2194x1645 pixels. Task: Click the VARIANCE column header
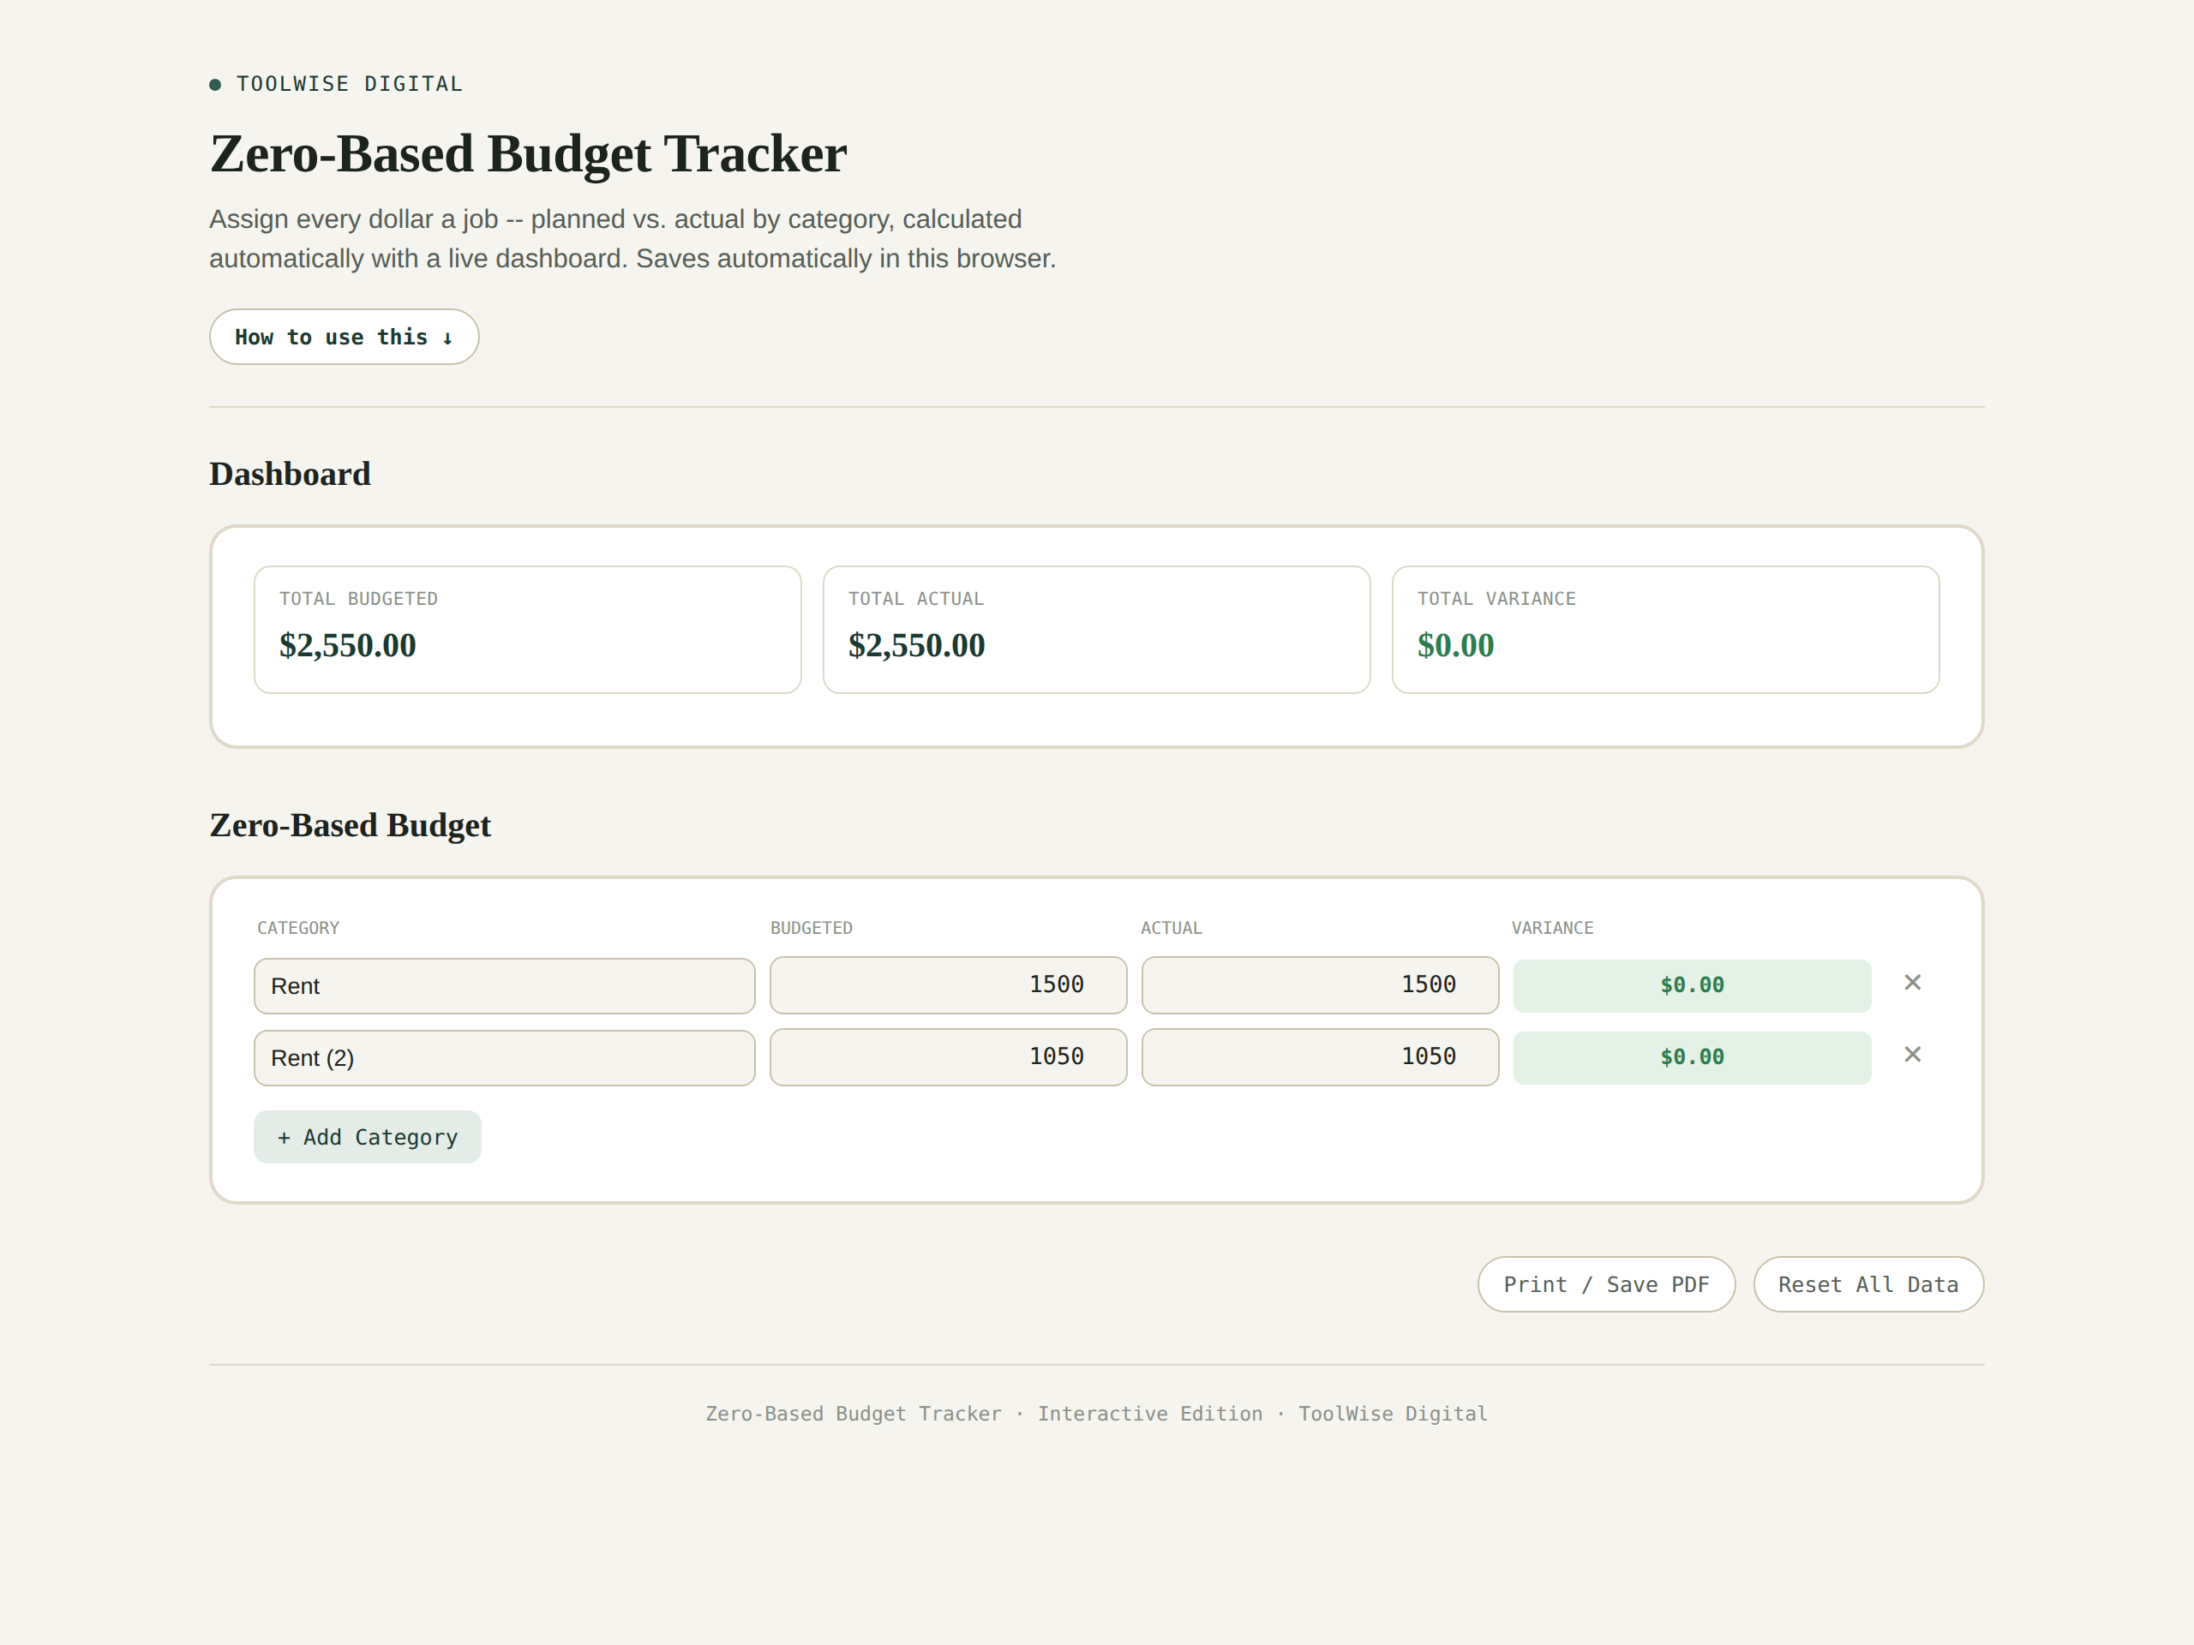click(1552, 928)
